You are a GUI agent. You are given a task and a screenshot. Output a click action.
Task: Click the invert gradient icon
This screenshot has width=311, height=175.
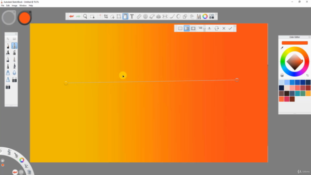pos(217,28)
